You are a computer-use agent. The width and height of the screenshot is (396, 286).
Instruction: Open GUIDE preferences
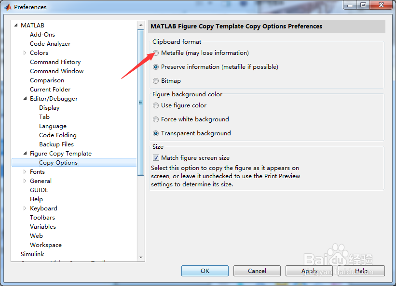pos(39,190)
